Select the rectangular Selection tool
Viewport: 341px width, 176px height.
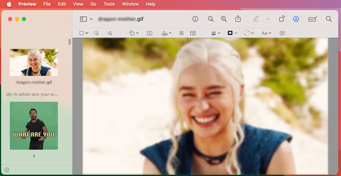tap(81, 33)
